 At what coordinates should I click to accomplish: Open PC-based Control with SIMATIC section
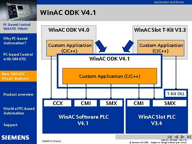[x=18, y=57]
